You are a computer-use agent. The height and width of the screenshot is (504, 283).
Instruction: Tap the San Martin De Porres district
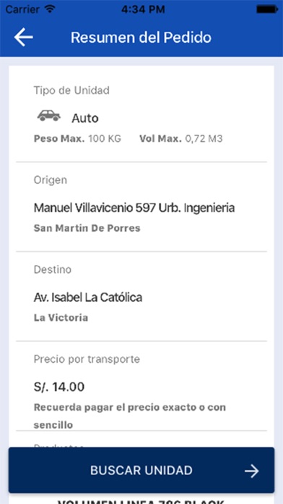[87, 228]
